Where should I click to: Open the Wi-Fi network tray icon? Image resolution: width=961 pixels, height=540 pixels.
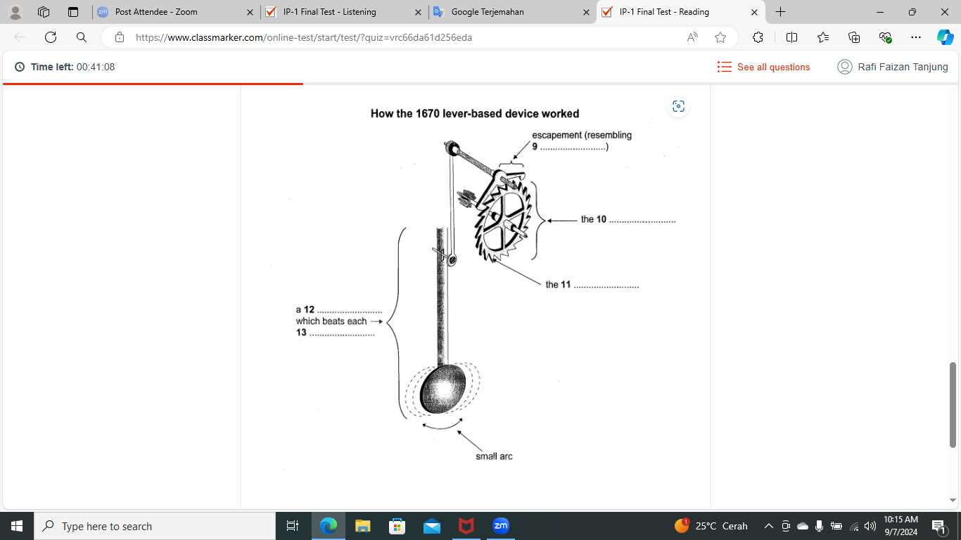[x=854, y=526]
